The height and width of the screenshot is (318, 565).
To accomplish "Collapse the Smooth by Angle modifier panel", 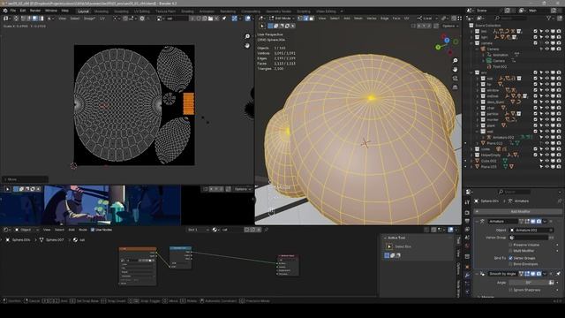I will pyautogui.click(x=477, y=274).
